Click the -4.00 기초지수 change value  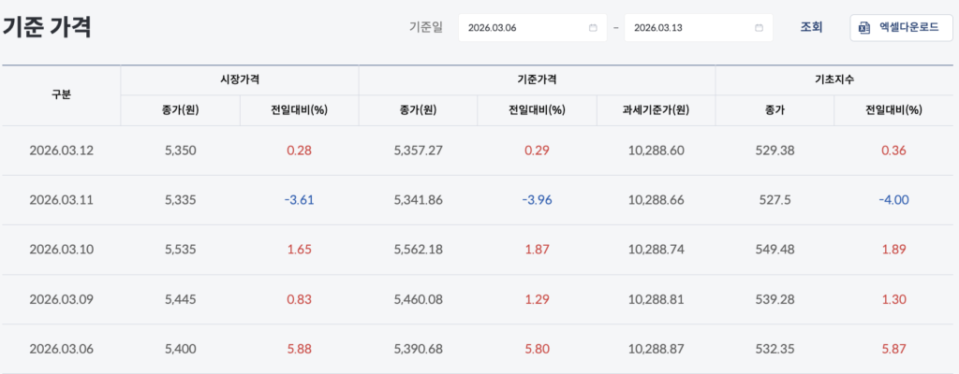tap(893, 199)
